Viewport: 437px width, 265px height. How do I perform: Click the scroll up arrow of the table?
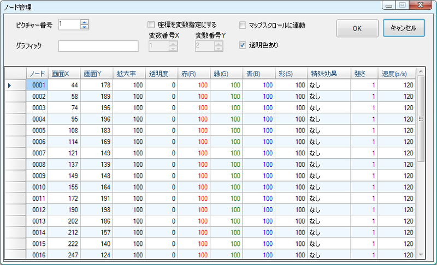coord(421,71)
